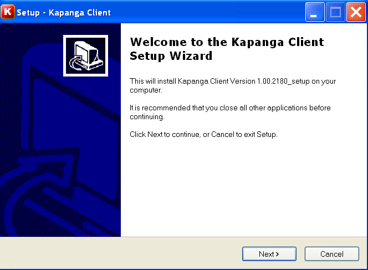Minimize the Setup window
Viewport: 368px width, 270px height.
tap(315, 12)
